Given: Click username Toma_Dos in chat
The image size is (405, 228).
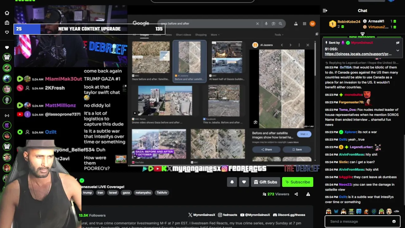Looking at the screenshot, I should 347,110.
